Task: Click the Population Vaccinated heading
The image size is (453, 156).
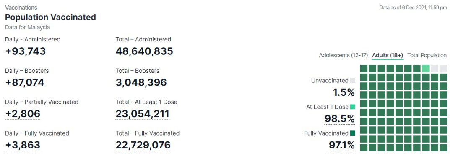Action: pos(51,17)
